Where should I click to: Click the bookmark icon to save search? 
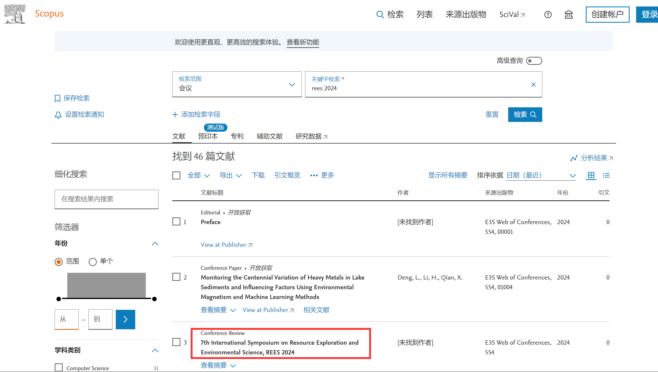click(x=57, y=98)
